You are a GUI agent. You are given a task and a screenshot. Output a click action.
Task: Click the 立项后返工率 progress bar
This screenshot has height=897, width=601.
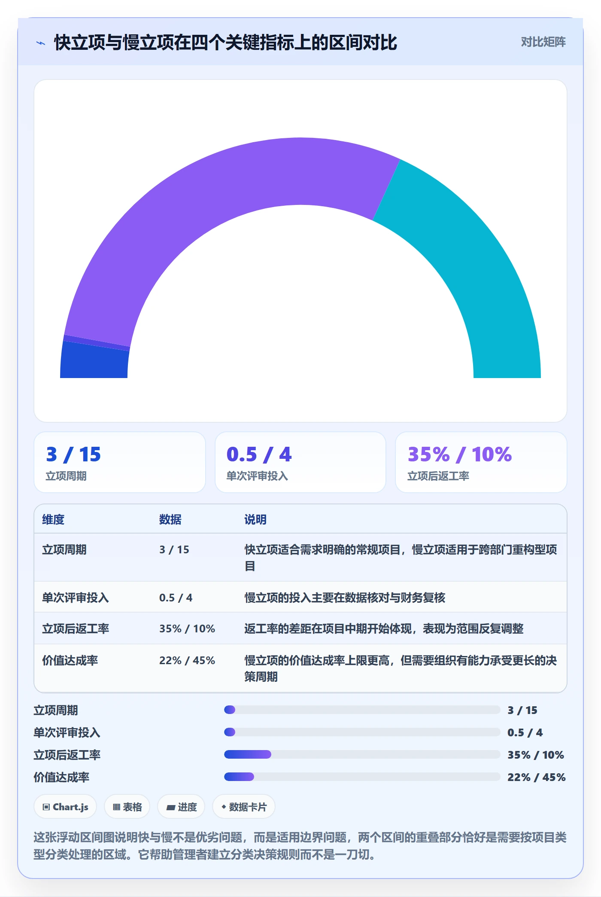click(x=362, y=754)
